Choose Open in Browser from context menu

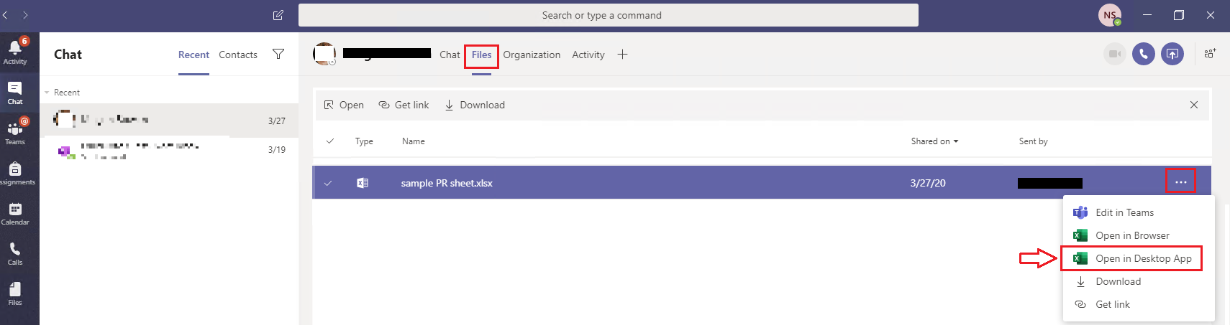[x=1139, y=235]
